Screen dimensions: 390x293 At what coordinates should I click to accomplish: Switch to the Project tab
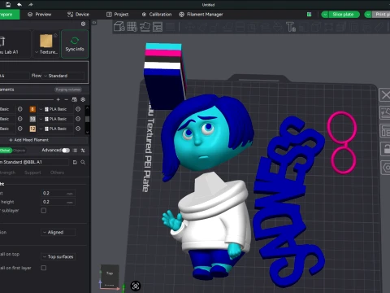click(117, 15)
